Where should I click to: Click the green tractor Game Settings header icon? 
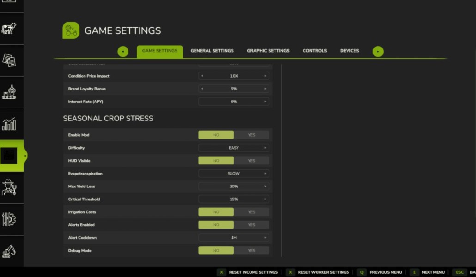point(71,30)
